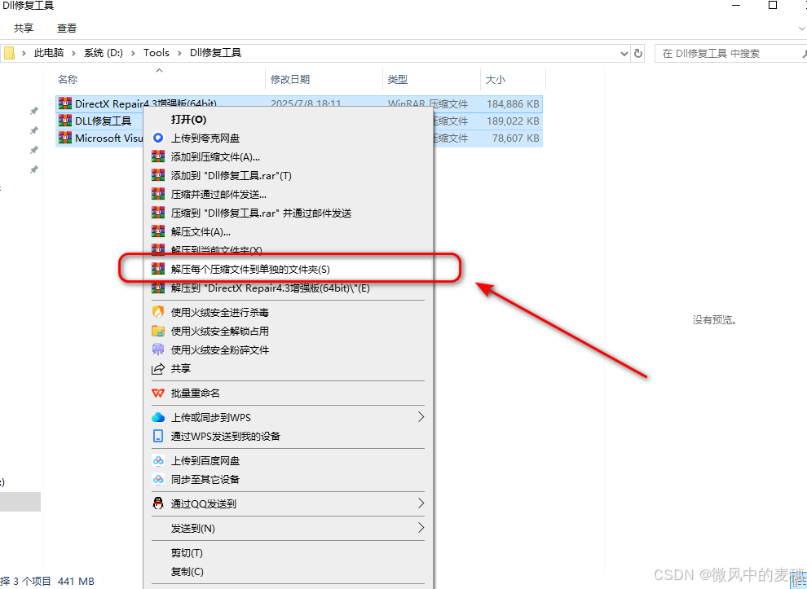Click breadcrumb chevron after Tools

(179, 53)
